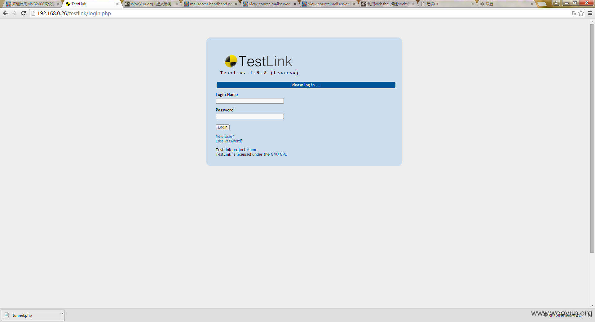Close the mailserver.handhand tab
Viewport: 595px width, 322px height.
236,4
